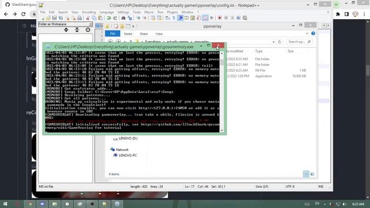Open the Plugins menu in Notepad++
Image resolution: width=370 pixels, height=208 pixels.
click(x=172, y=12)
